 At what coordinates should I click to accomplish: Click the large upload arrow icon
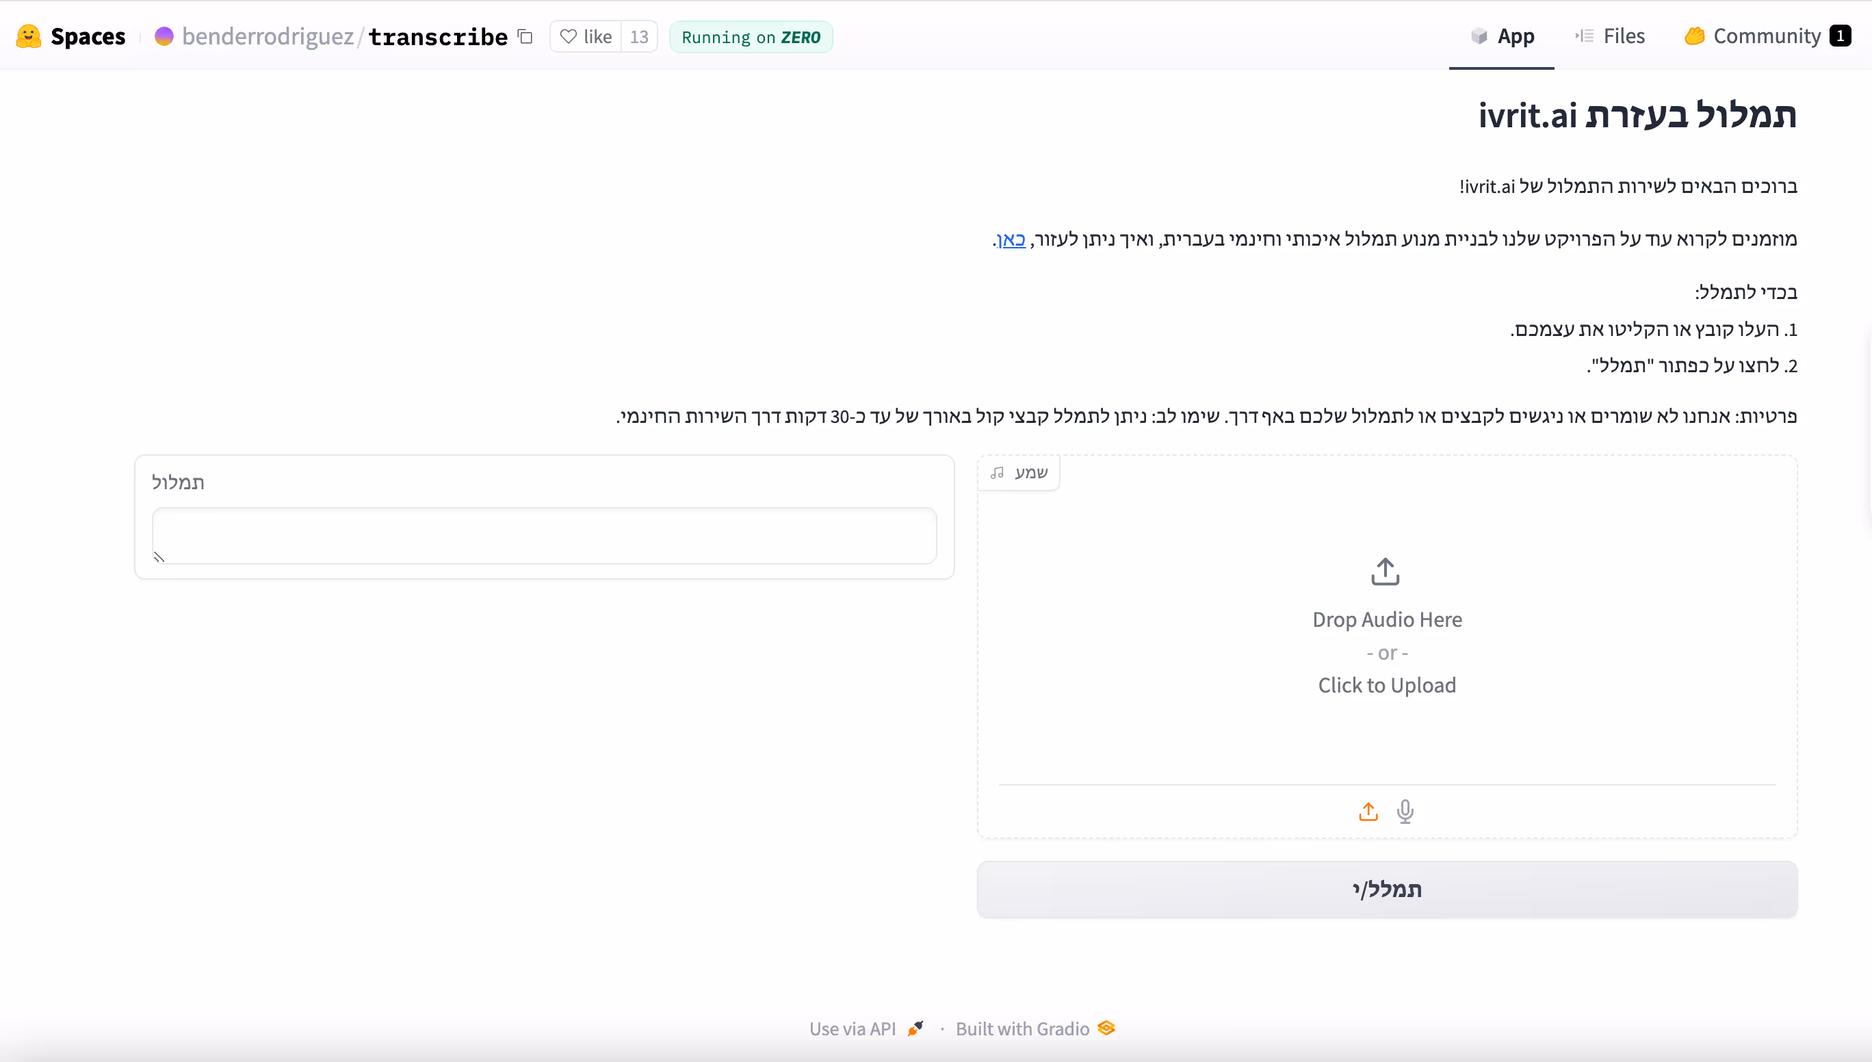1385,572
